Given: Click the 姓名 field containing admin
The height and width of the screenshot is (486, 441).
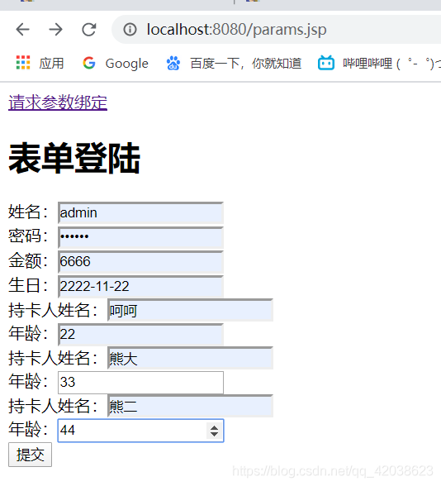Looking at the screenshot, I should [x=140, y=213].
